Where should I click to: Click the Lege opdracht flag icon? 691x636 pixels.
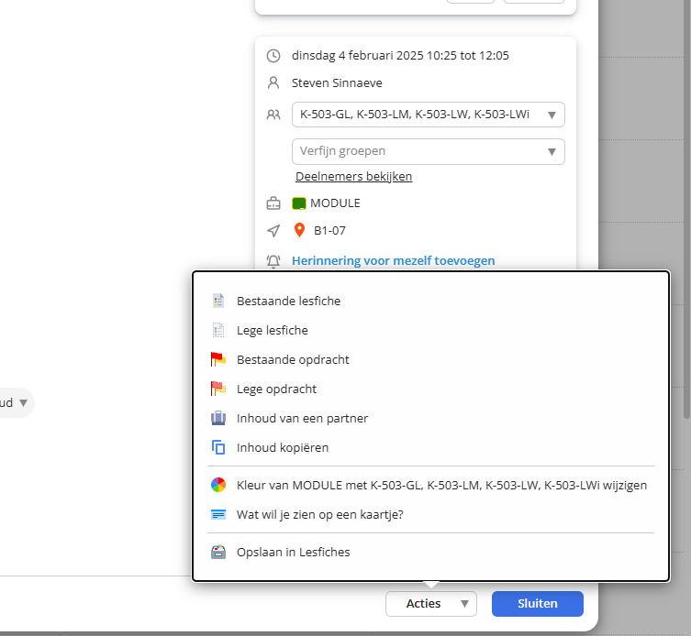point(218,389)
